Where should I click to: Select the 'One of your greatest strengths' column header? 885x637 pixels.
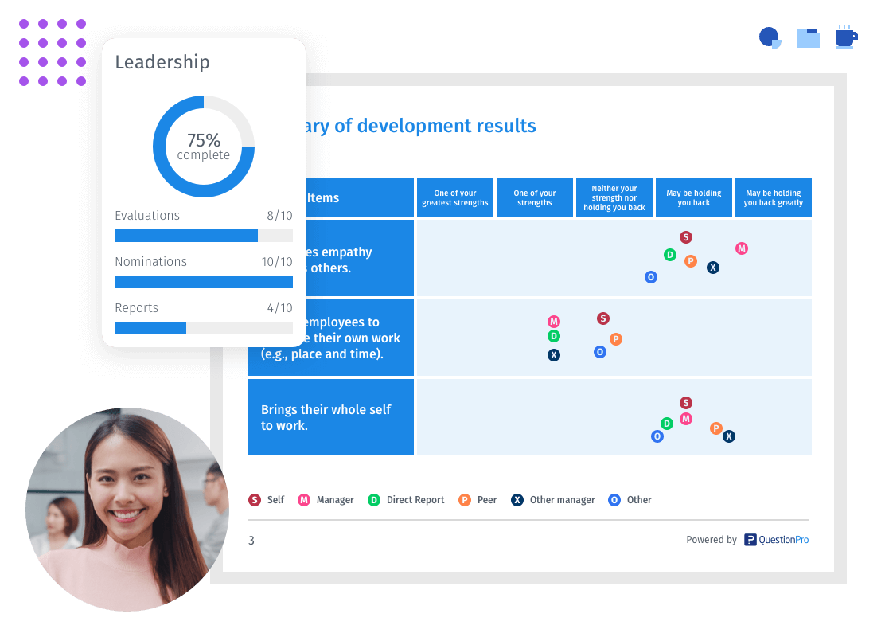coord(455,197)
